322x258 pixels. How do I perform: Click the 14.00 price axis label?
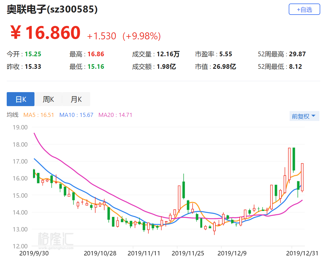20,213
